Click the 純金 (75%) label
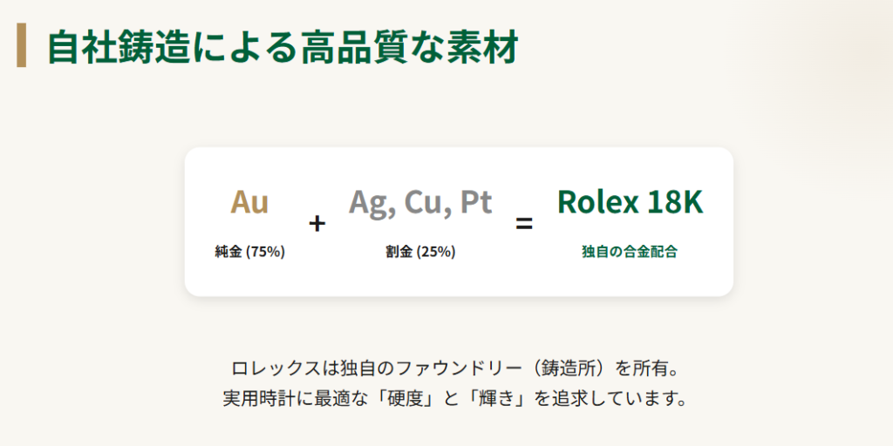 pyautogui.click(x=249, y=252)
